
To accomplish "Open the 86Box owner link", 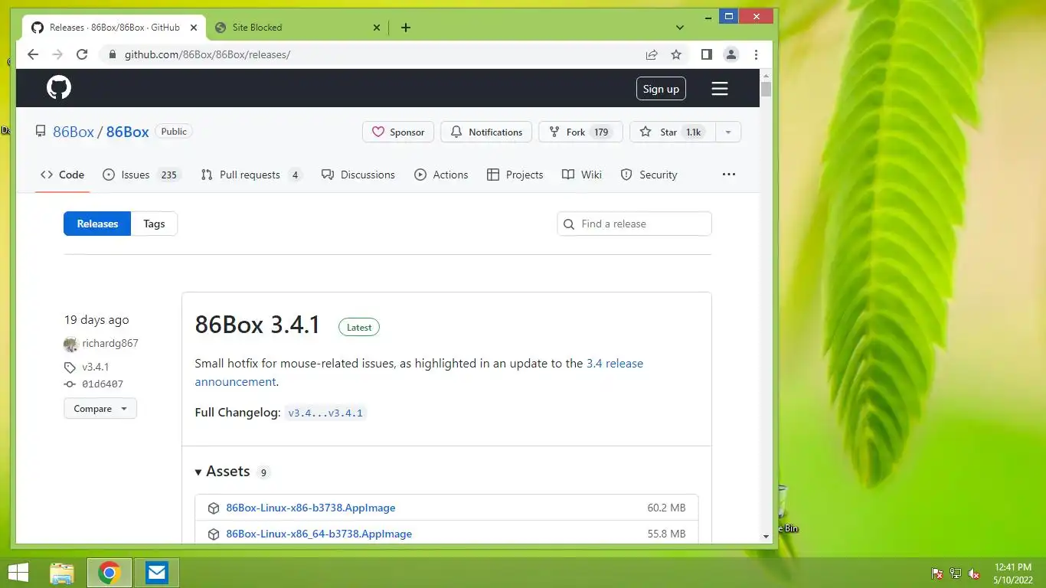I will (x=74, y=132).
